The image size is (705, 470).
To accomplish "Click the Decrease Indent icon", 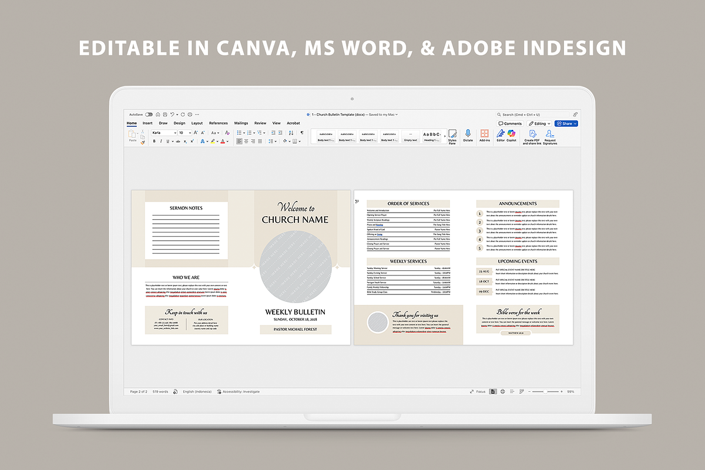I will click(273, 133).
